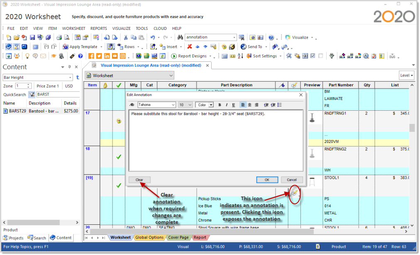Click the QuickSearch field containing BARST
Image resolution: width=420 pixels, height=255 pixels.
58,95
